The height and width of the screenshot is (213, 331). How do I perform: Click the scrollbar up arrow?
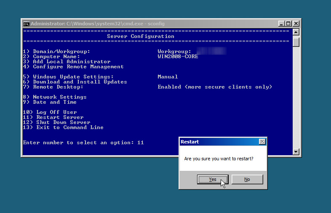pyautogui.click(x=296, y=32)
